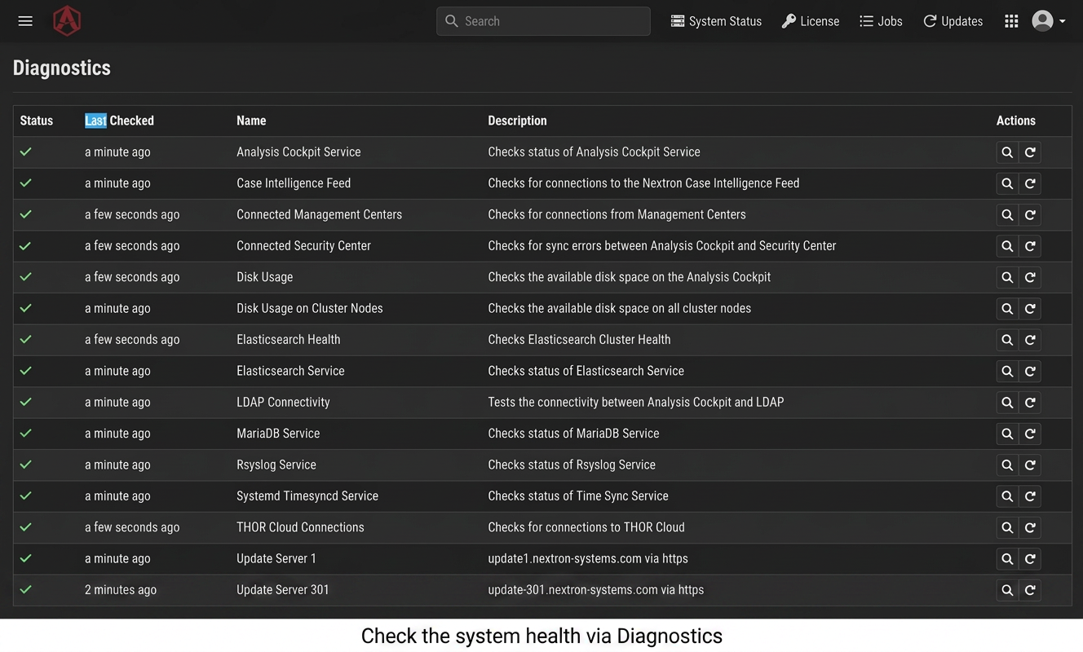Sort by Last Checked column header
Viewport: 1083px width, 652px height.
tap(119, 121)
